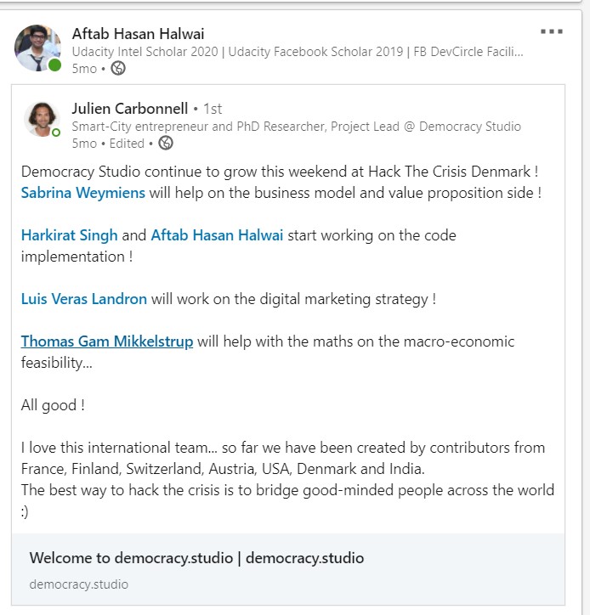This screenshot has height=615, width=590.
Task: Open the Thomas Gam Mikkelstrup mention link
Action: click(x=107, y=341)
